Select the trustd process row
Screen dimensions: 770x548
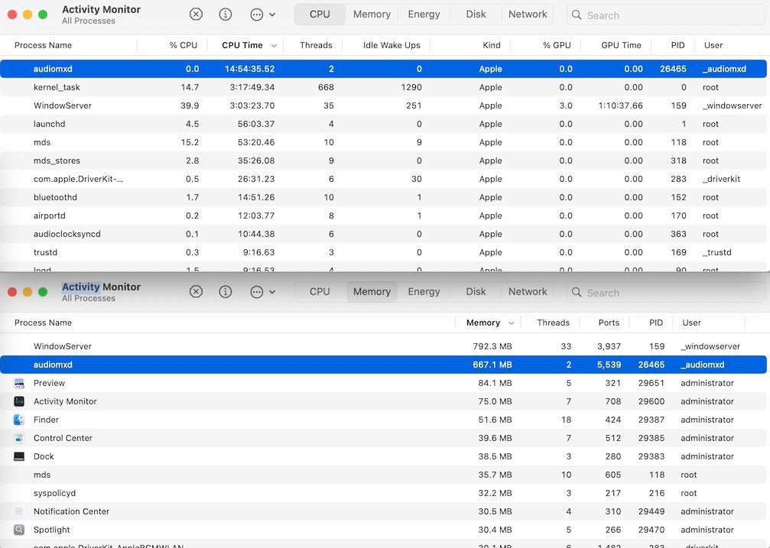(384, 252)
